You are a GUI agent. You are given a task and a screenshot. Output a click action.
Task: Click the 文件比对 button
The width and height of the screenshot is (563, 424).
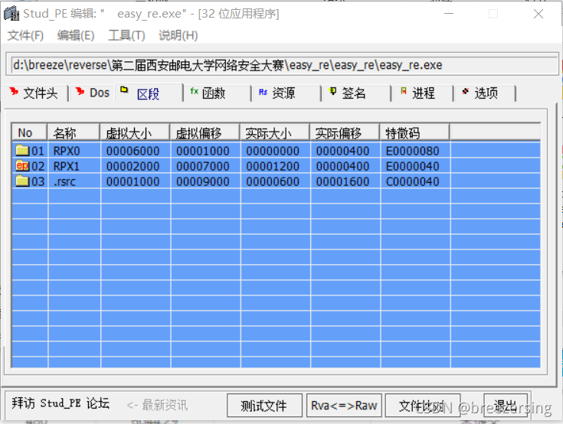422,406
